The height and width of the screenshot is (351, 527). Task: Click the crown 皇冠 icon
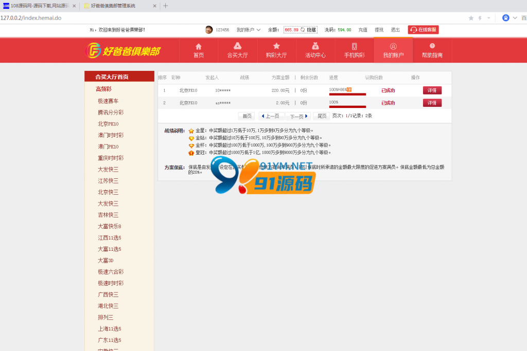pyautogui.click(x=191, y=153)
